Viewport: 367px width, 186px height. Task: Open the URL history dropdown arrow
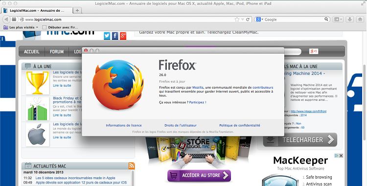[x=243, y=19]
